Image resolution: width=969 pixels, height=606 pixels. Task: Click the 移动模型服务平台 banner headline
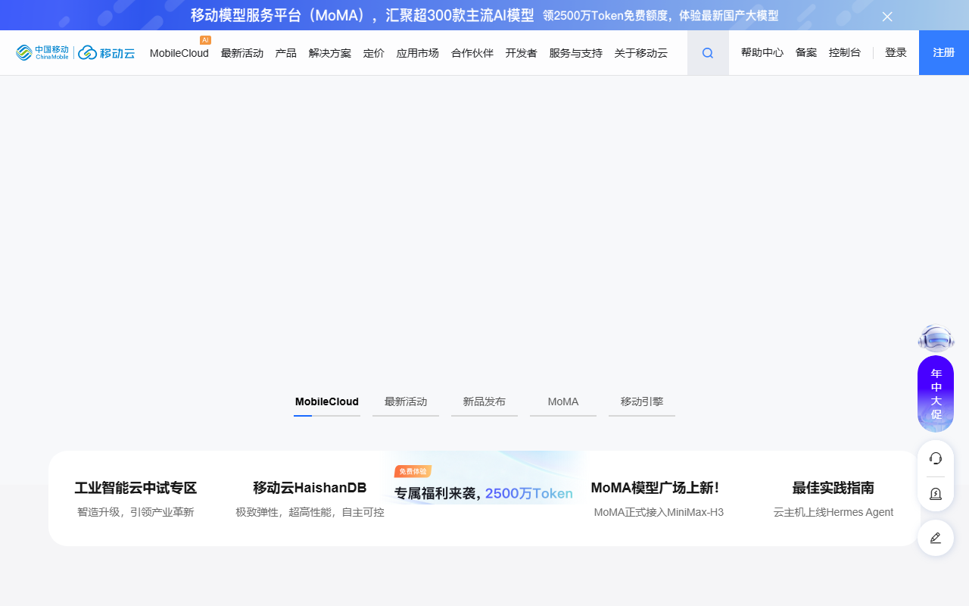[362, 15]
